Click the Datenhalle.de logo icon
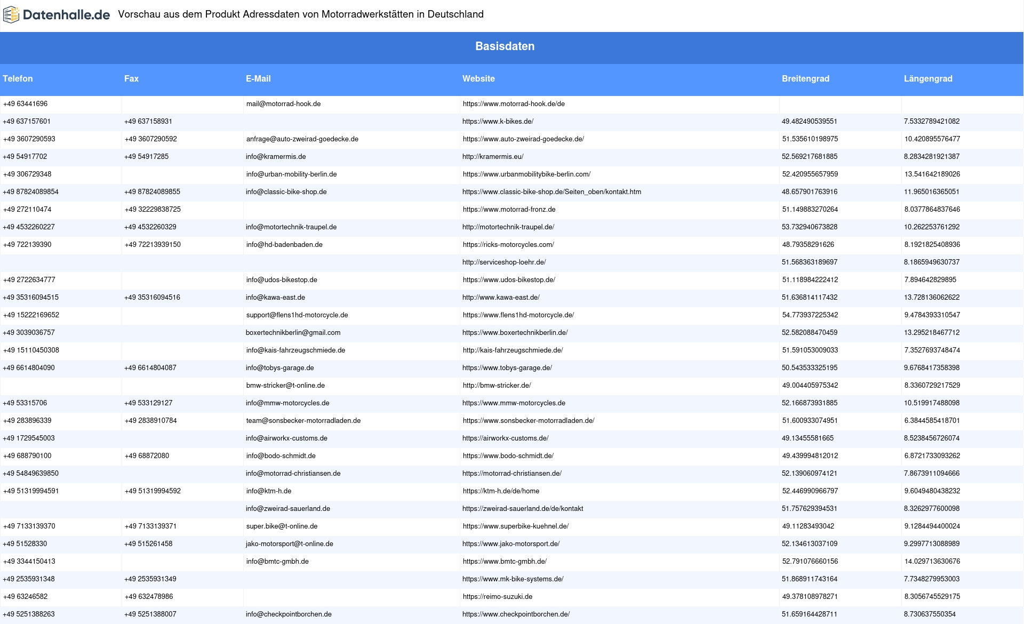1024x624 pixels. [x=11, y=15]
